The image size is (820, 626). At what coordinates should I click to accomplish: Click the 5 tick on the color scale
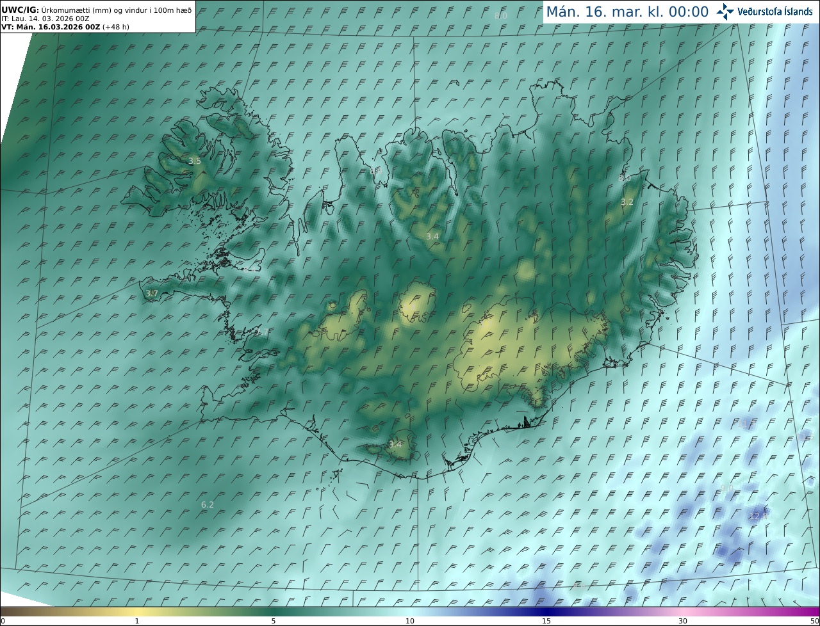pos(274,621)
